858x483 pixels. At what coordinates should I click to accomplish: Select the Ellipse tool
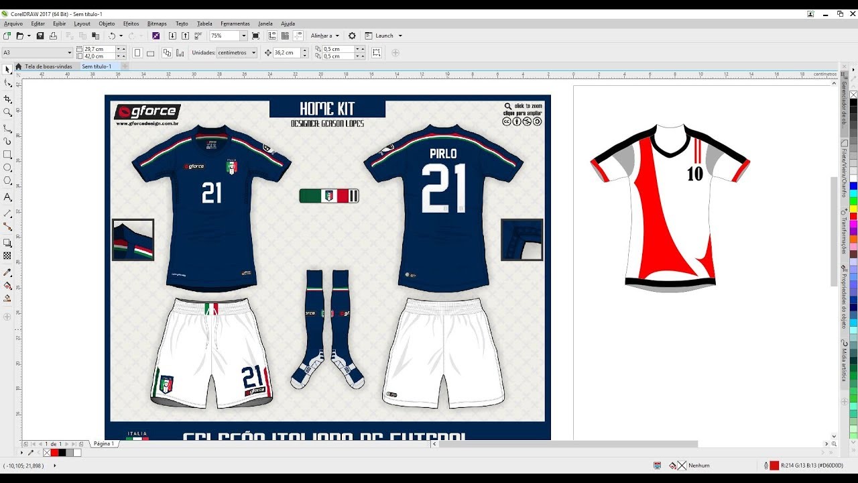point(7,168)
